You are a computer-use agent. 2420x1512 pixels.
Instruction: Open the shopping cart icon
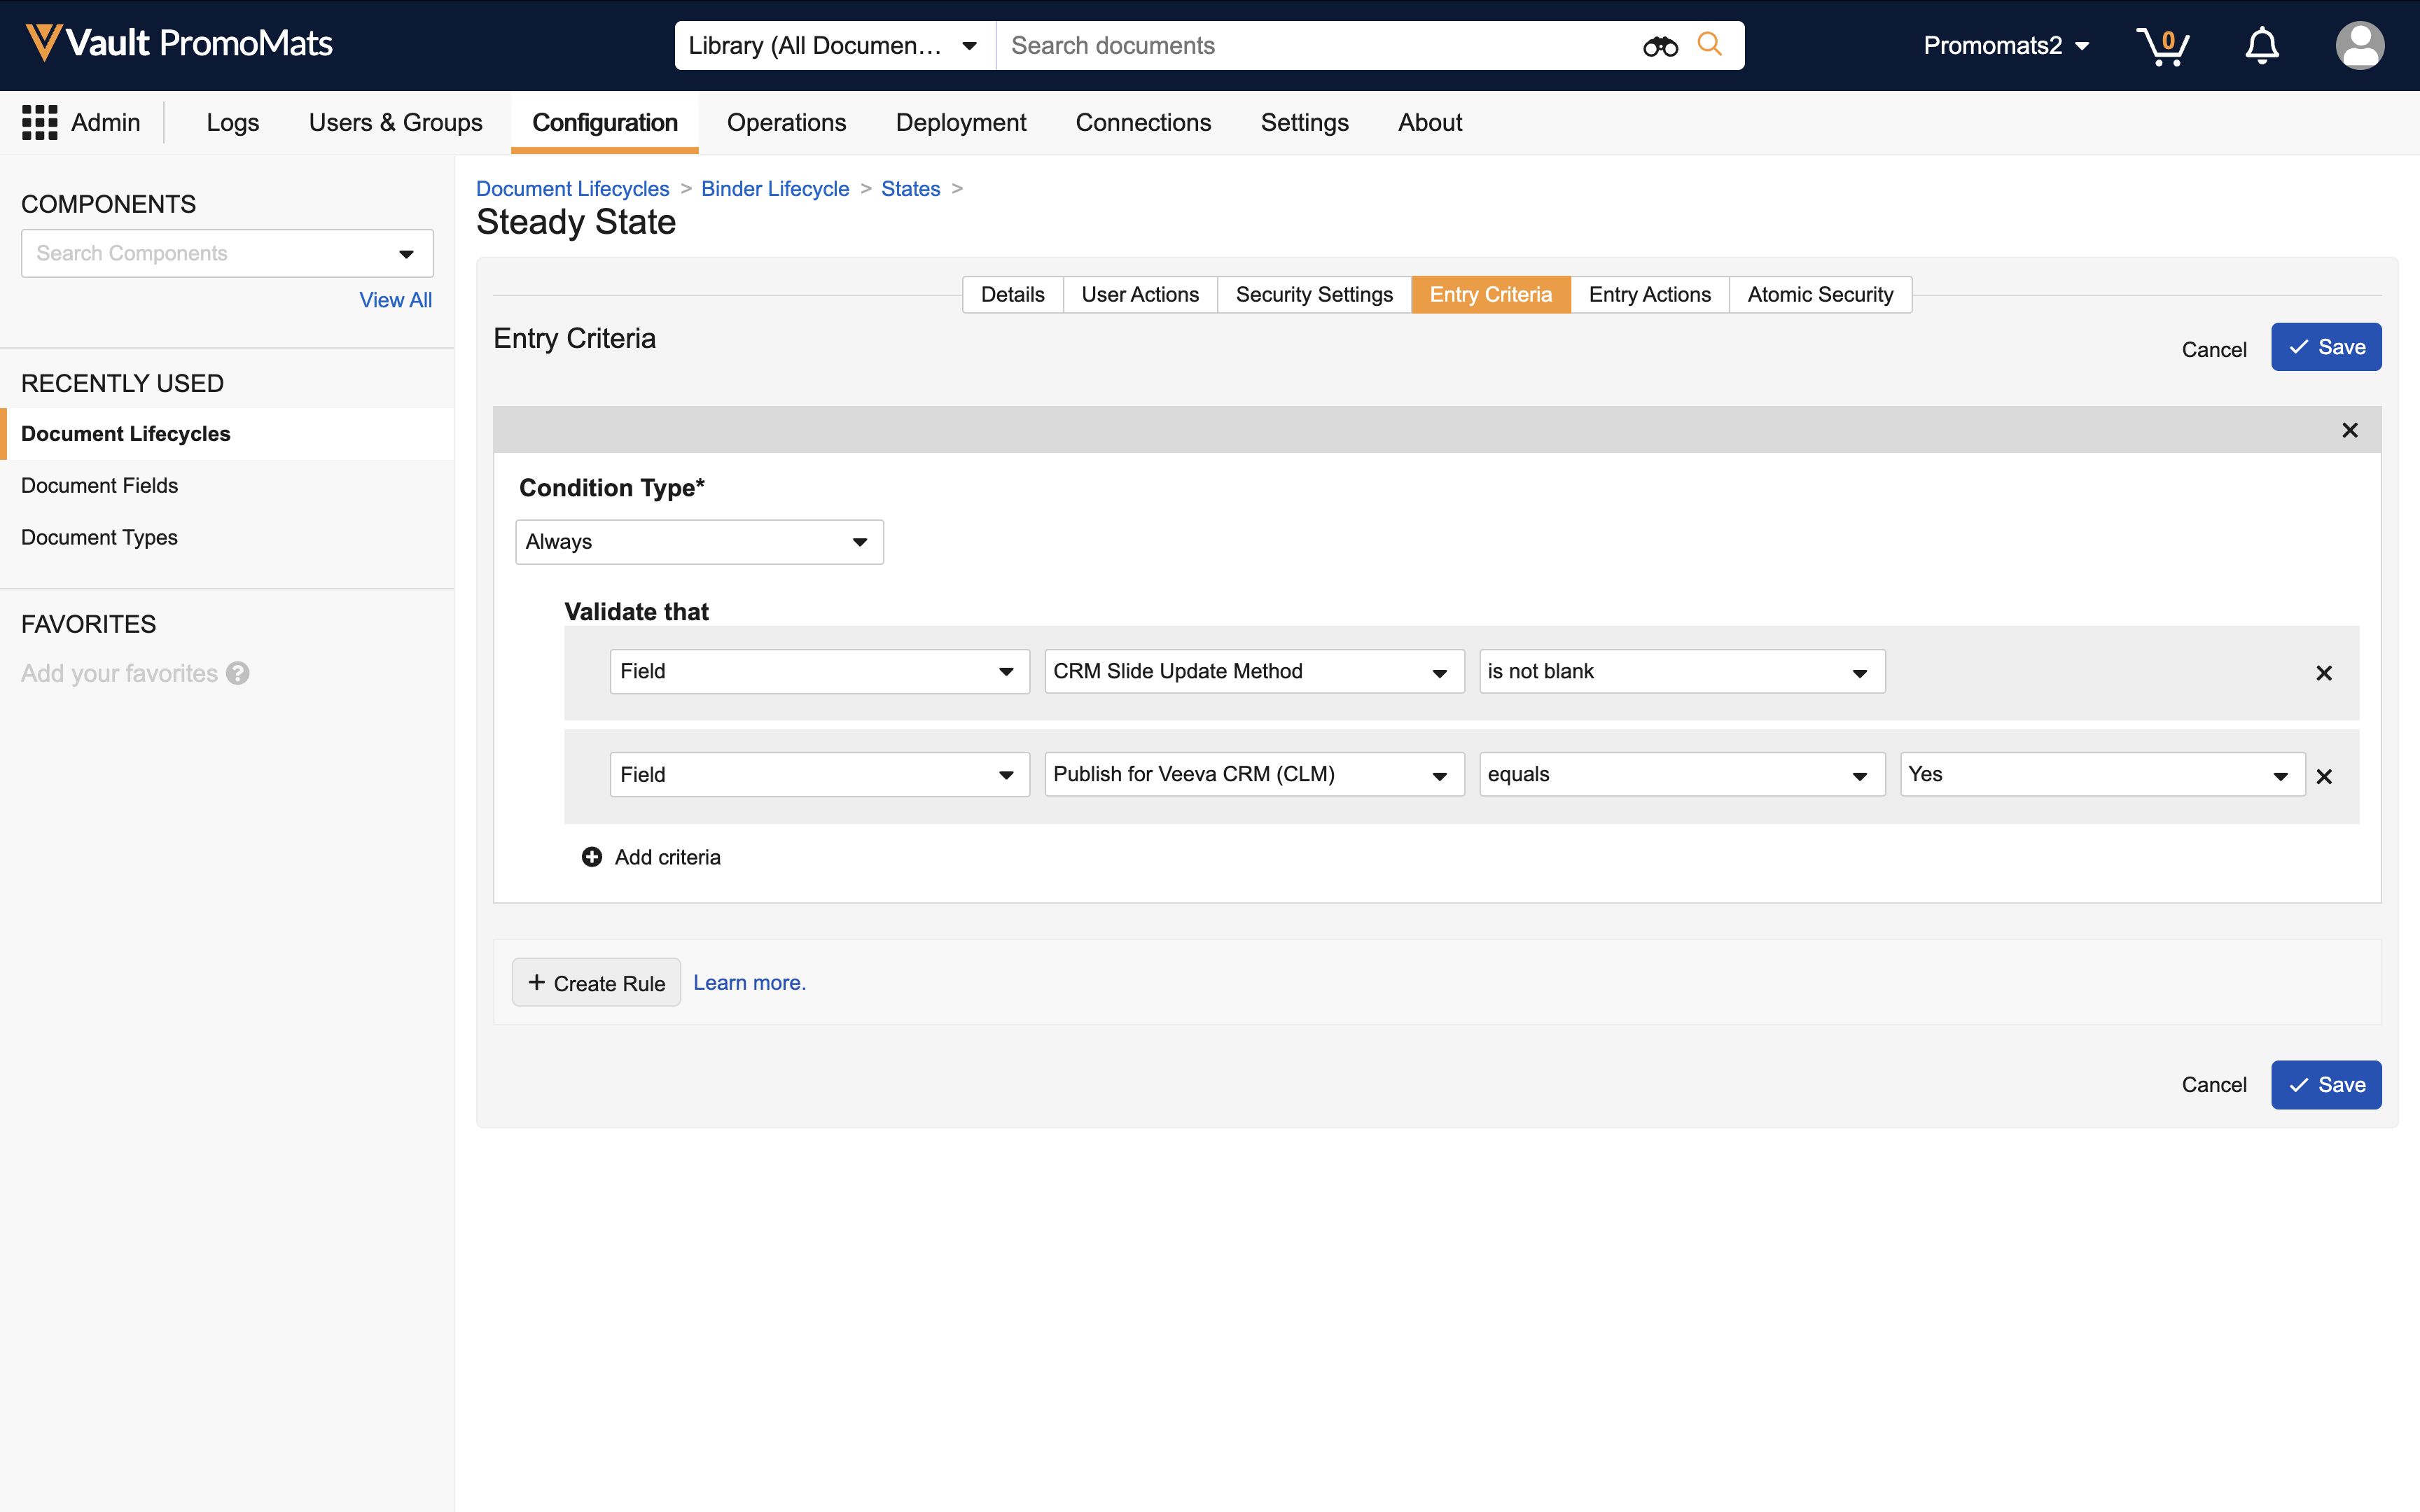2162,46
